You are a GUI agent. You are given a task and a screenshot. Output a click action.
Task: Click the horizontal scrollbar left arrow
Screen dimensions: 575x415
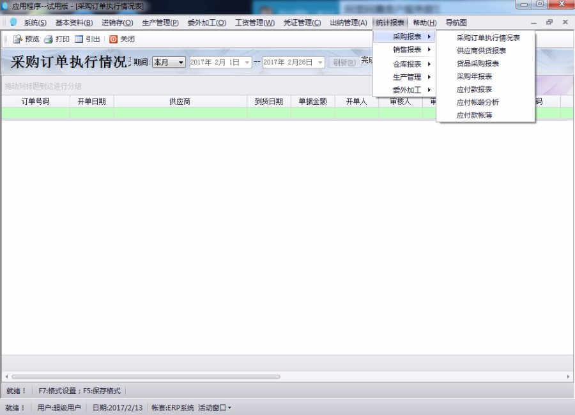coord(6,377)
